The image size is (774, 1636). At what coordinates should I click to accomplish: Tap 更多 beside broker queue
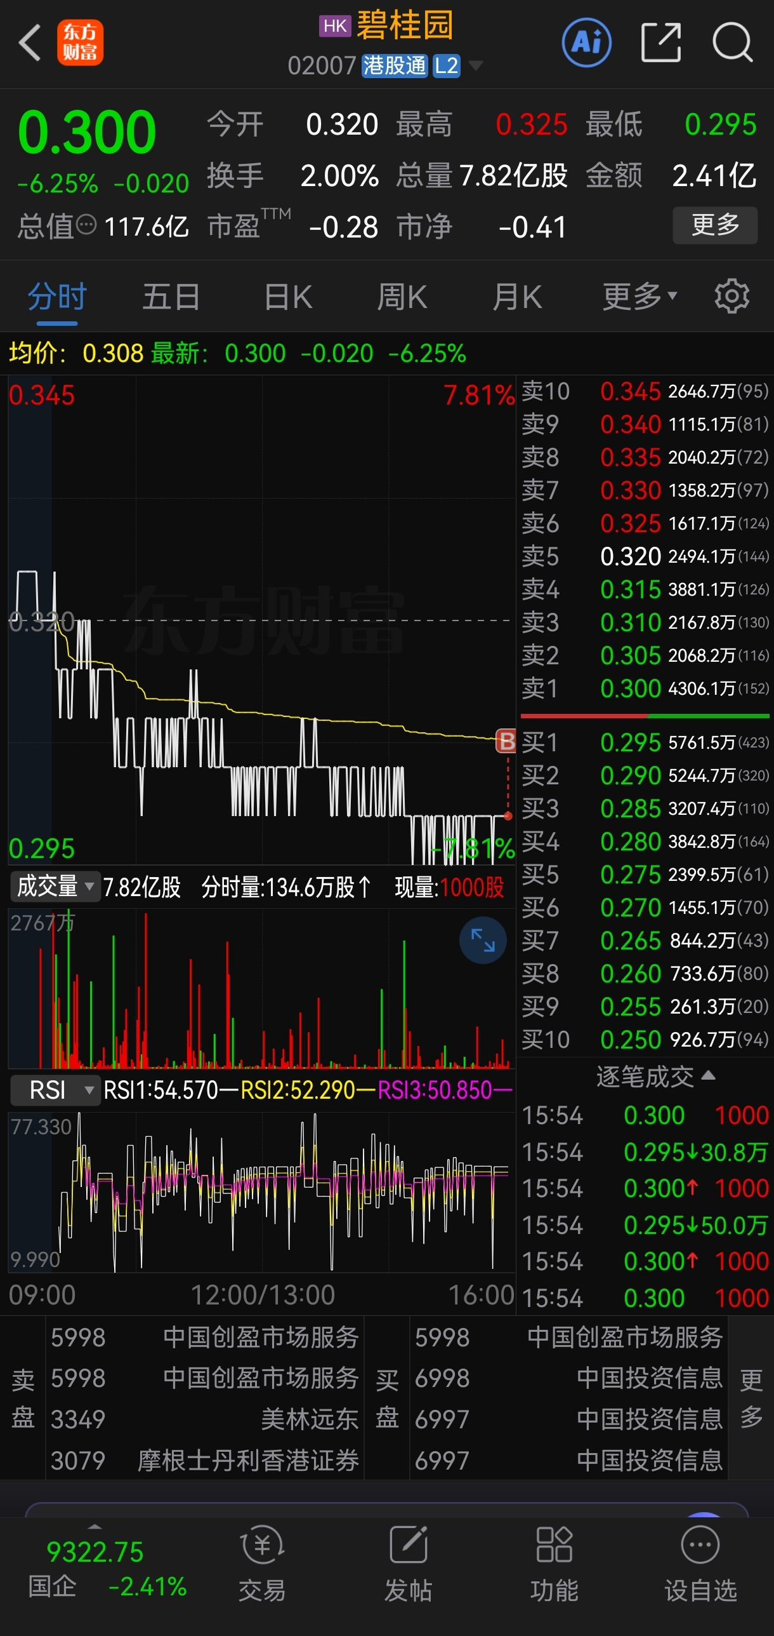(x=751, y=1398)
